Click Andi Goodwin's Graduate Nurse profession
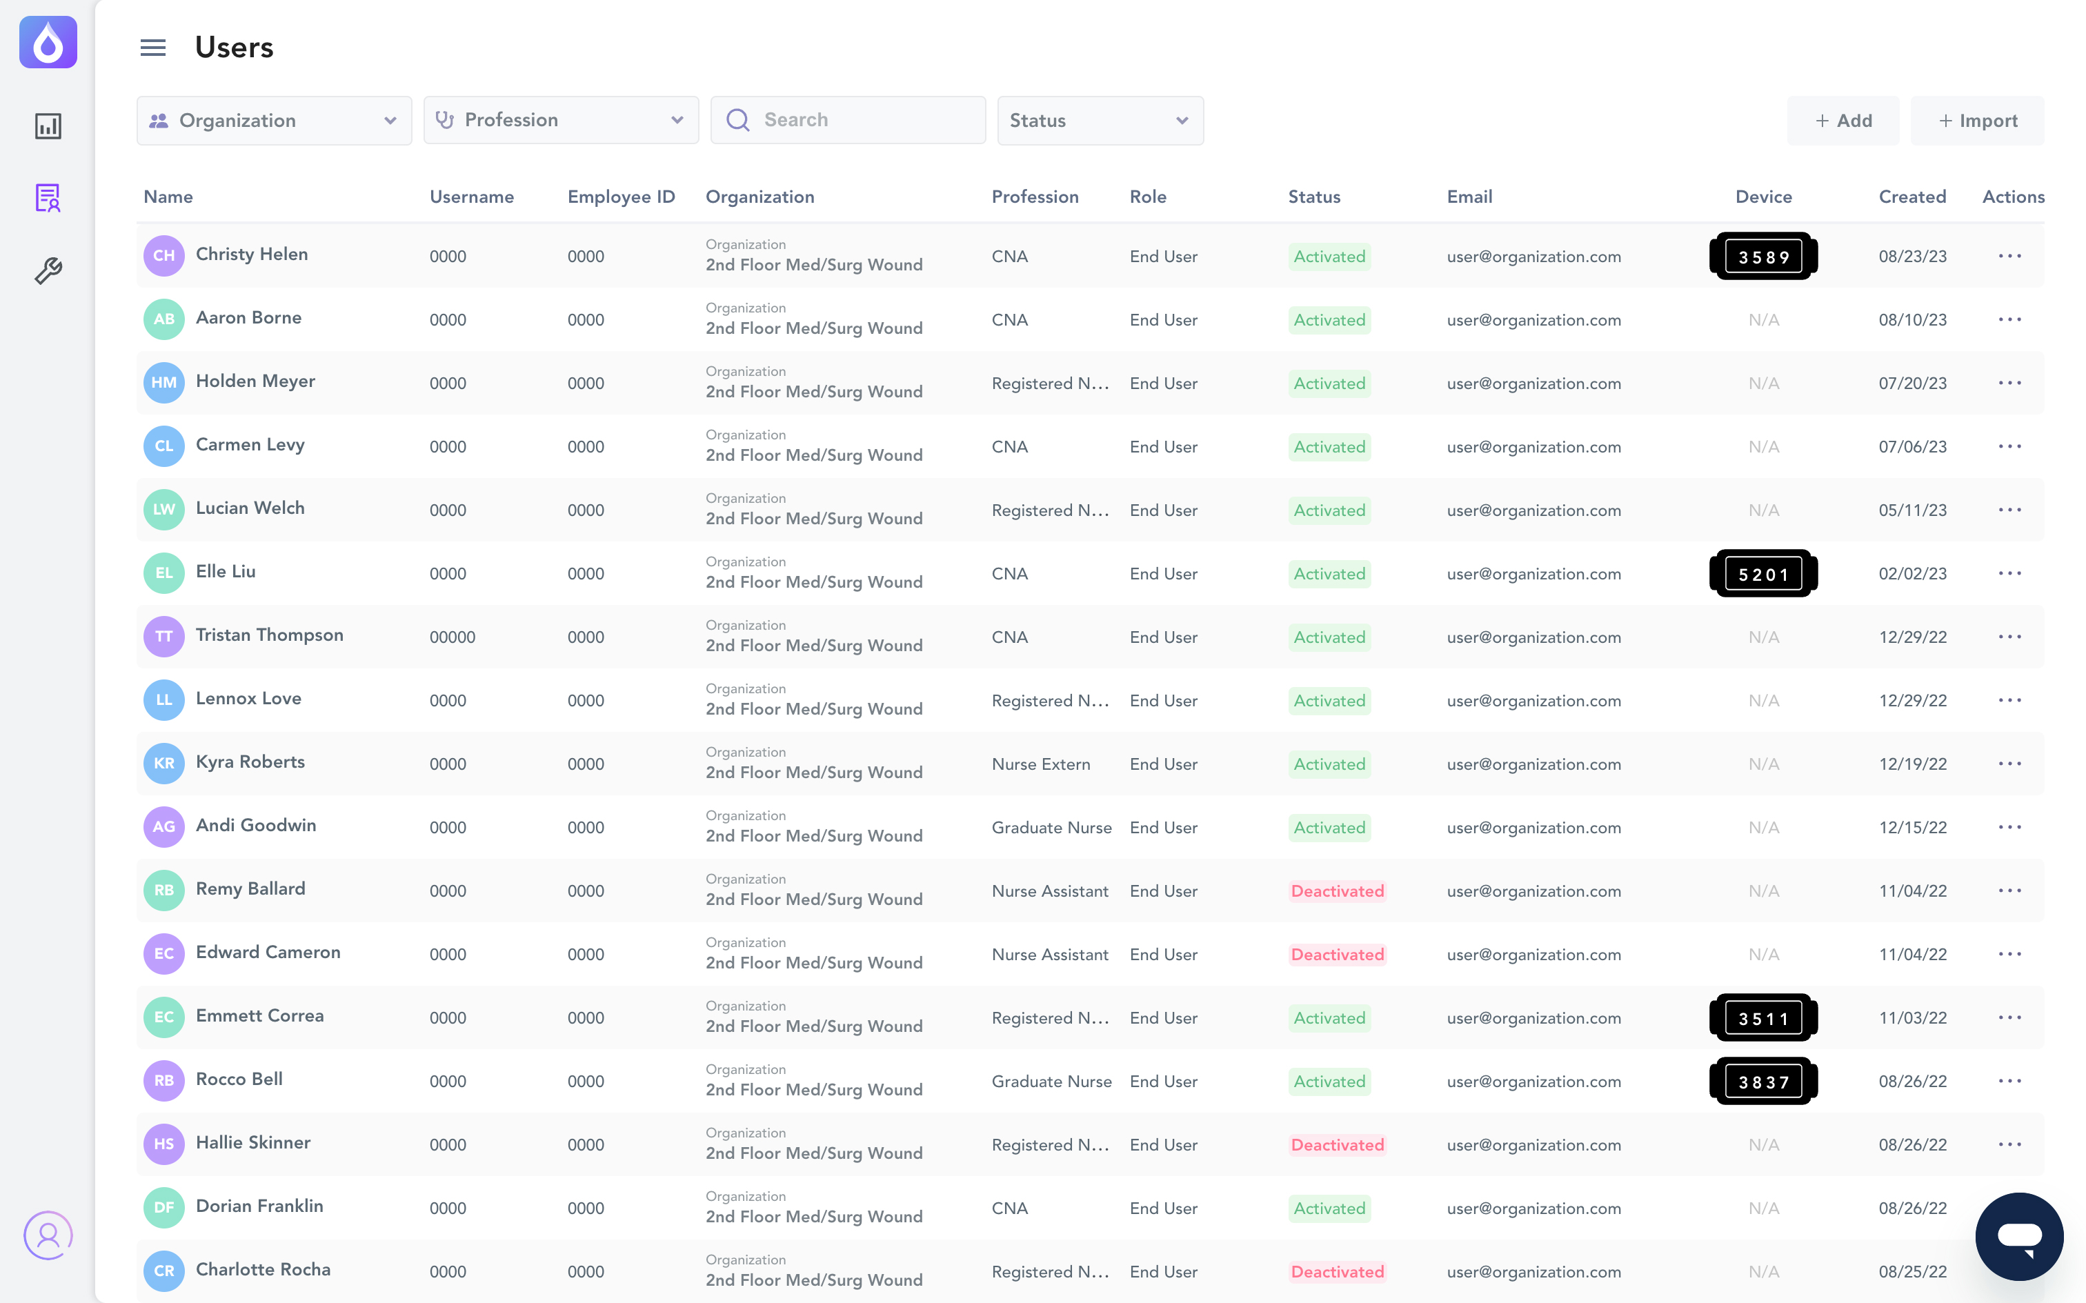 pos(1051,827)
